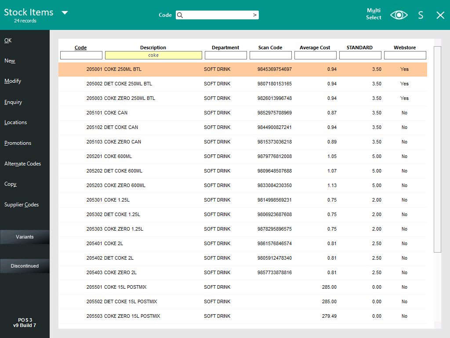Click the vertical scrollbar thumb
The height and width of the screenshot is (338, 450).
(437, 150)
